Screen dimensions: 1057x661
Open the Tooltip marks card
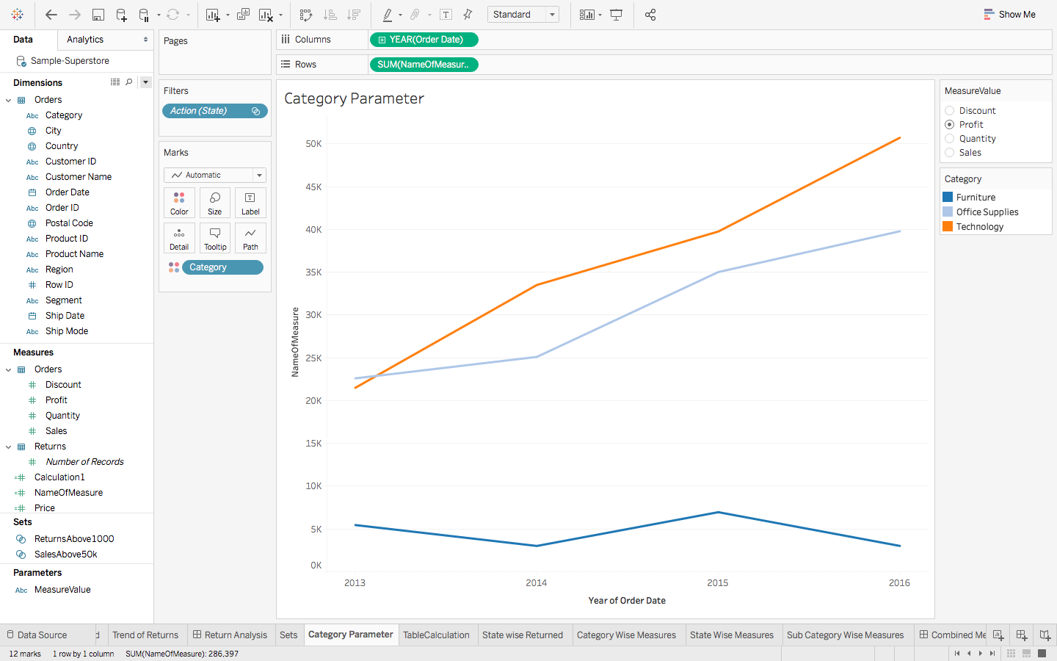(x=215, y=238)
